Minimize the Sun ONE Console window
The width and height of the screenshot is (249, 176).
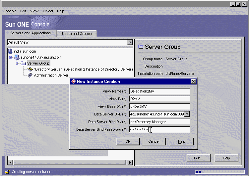coord(233,4)
